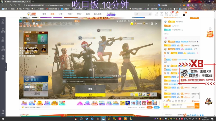The height and width of the screenshot is (121, 216).
Task: Open viewing history clock icon
Action: click(157, 13)
